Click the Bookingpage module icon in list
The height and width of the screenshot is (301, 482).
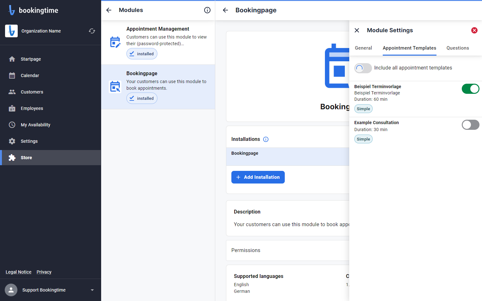(115, 87)
